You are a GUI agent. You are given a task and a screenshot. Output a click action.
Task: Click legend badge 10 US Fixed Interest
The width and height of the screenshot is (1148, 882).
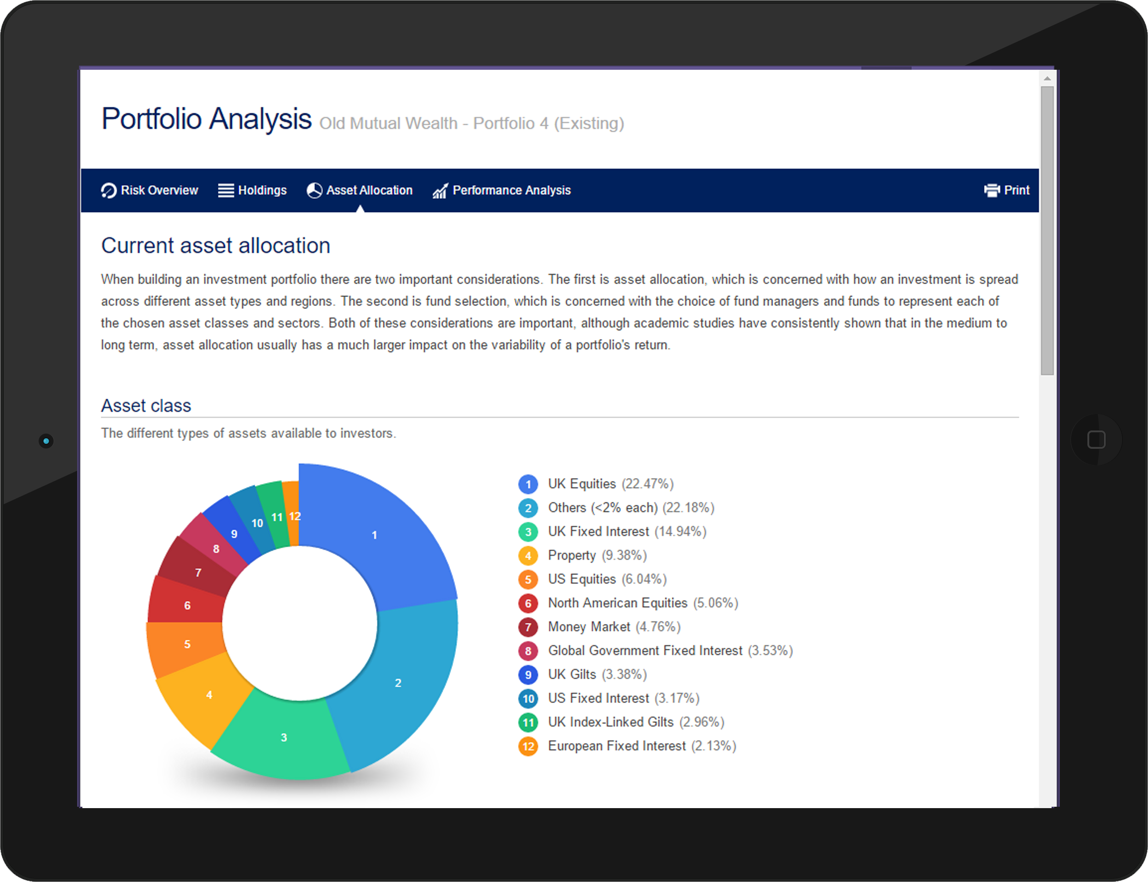(528, 698)
